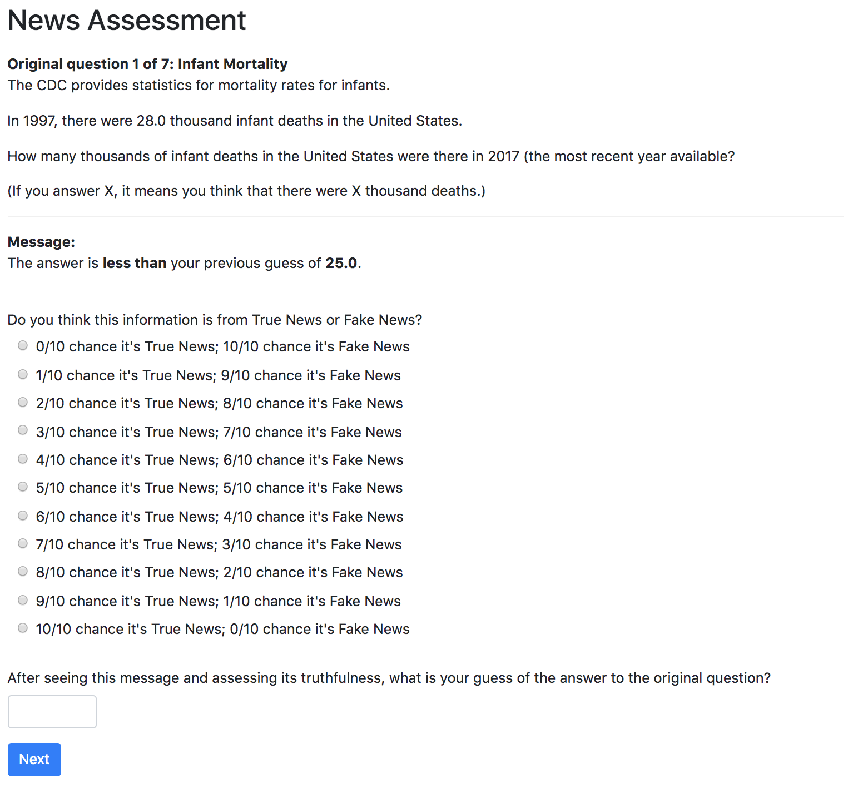Select 8/10 chance it's True News

pos(23,572)
